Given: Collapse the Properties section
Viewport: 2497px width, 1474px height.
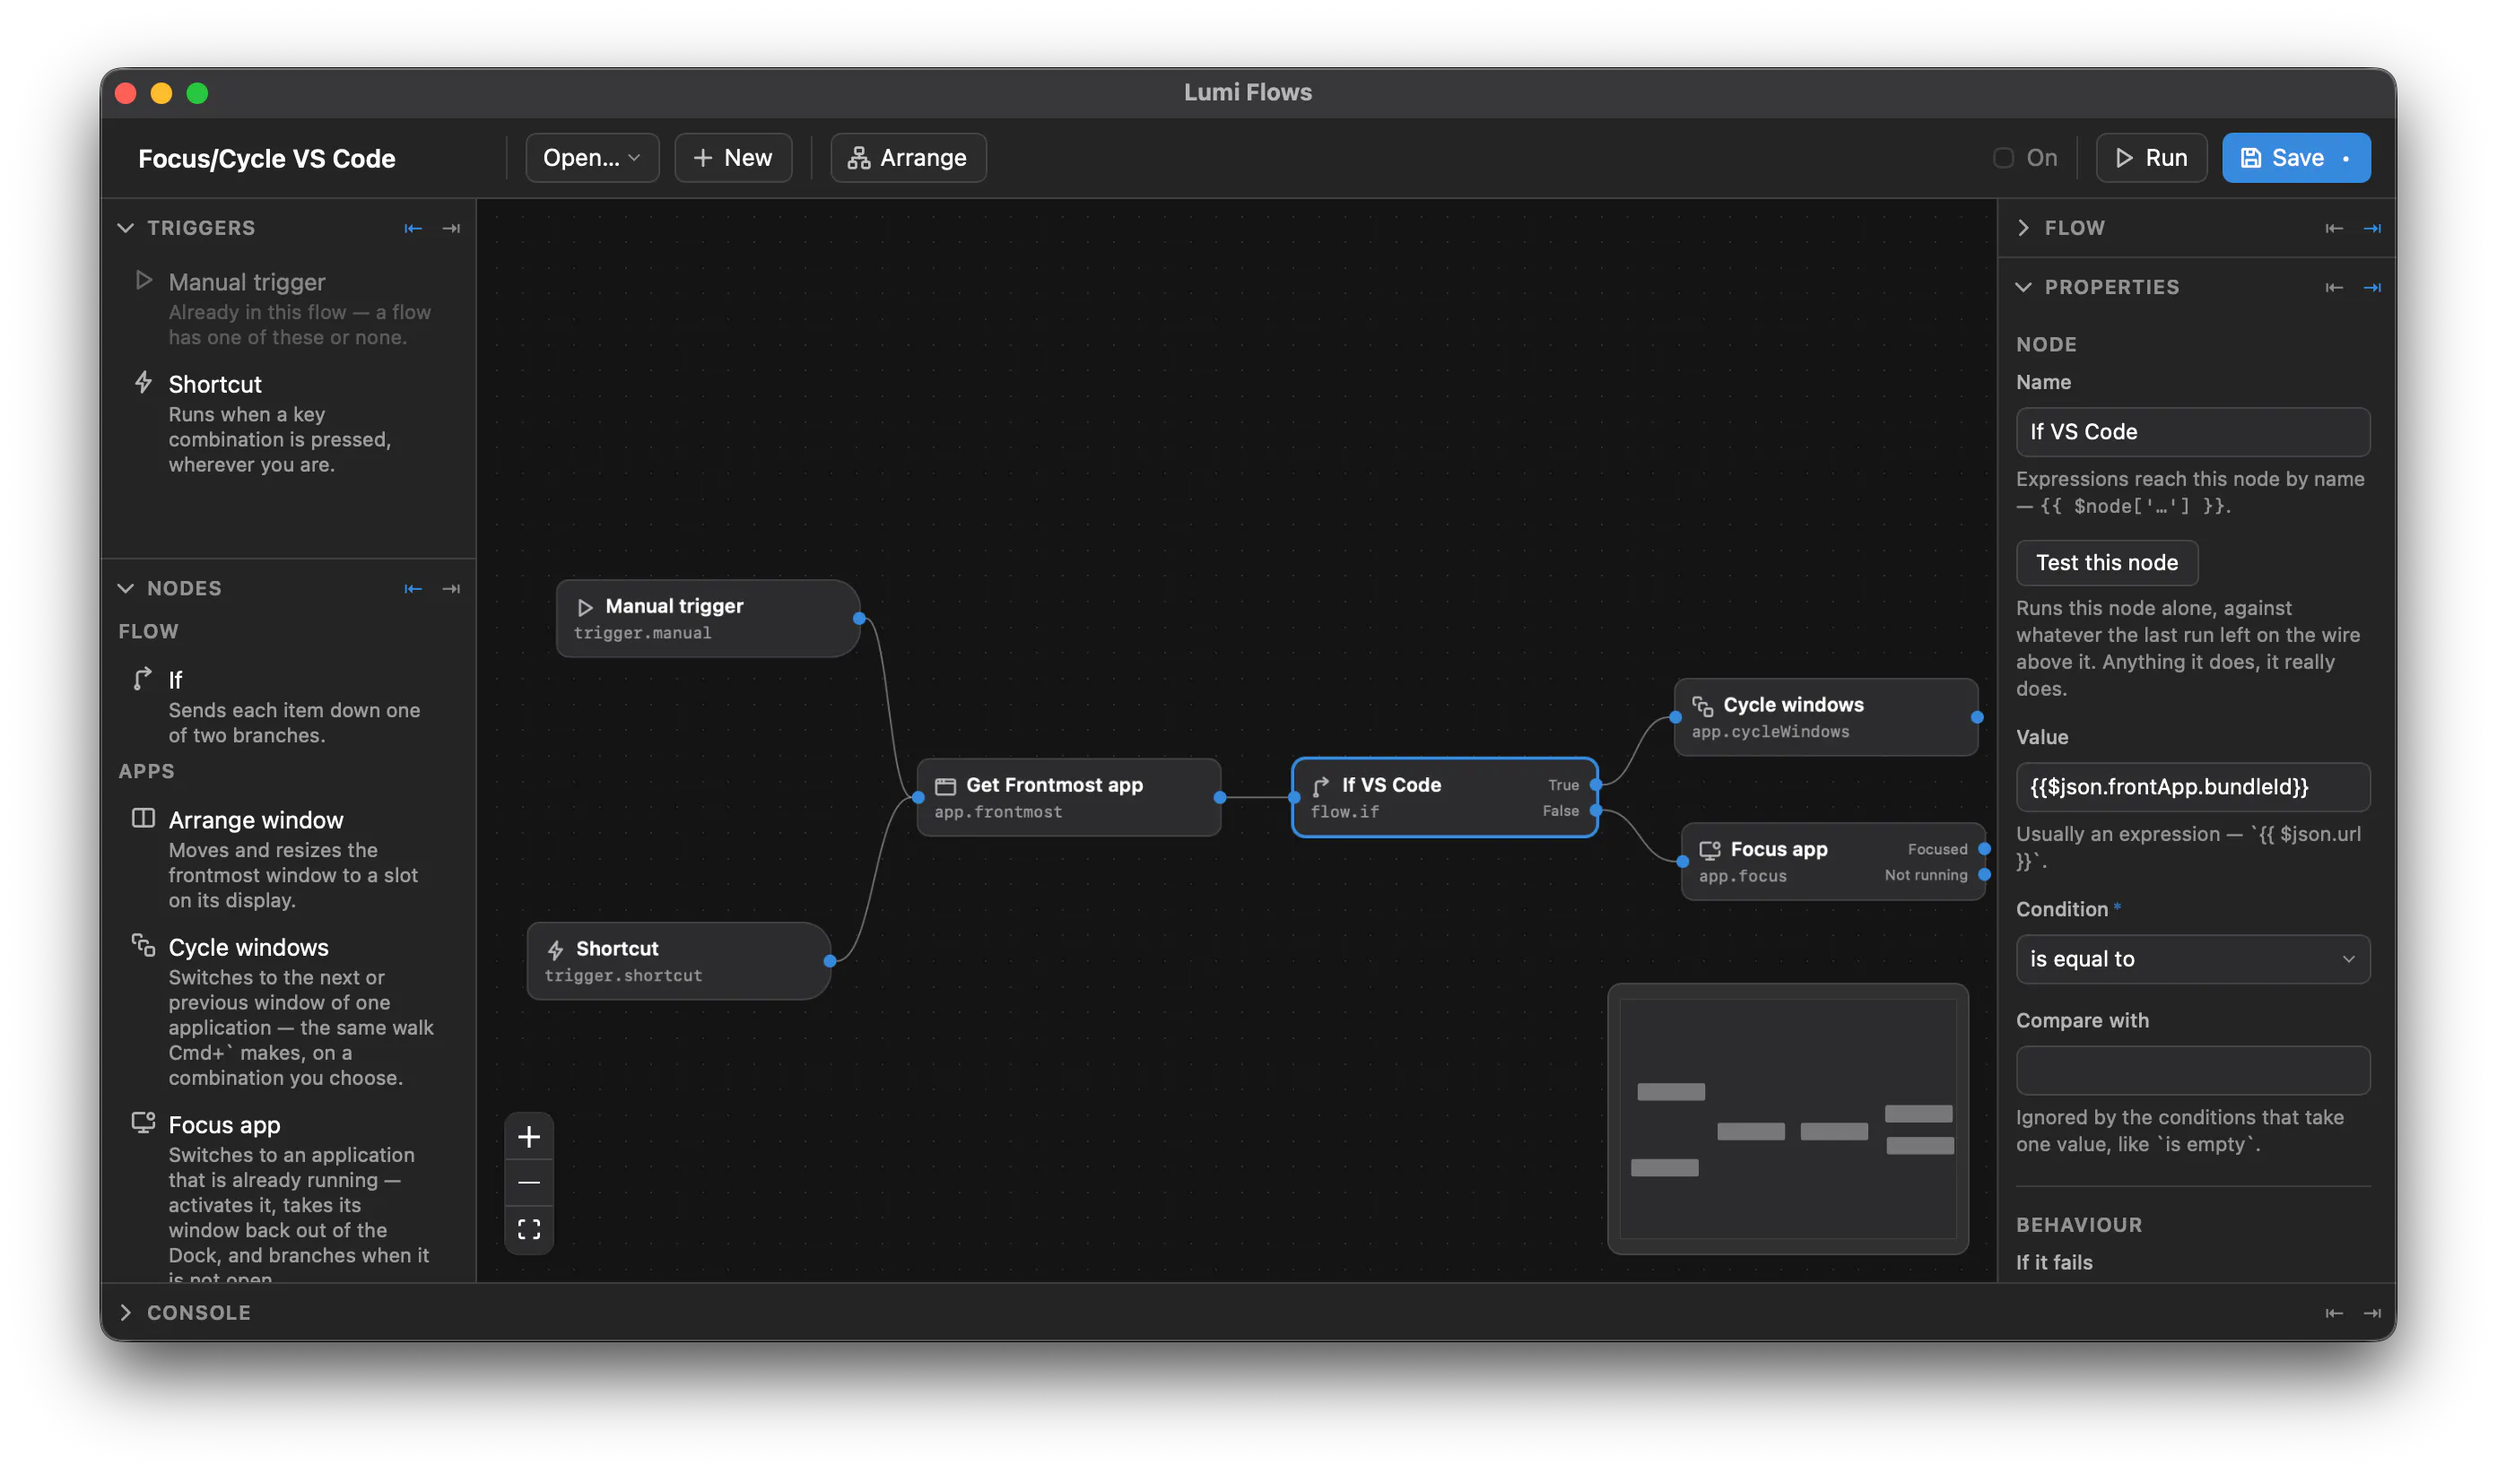Looking at the screenshot, I should click(x=2024, y=288).
